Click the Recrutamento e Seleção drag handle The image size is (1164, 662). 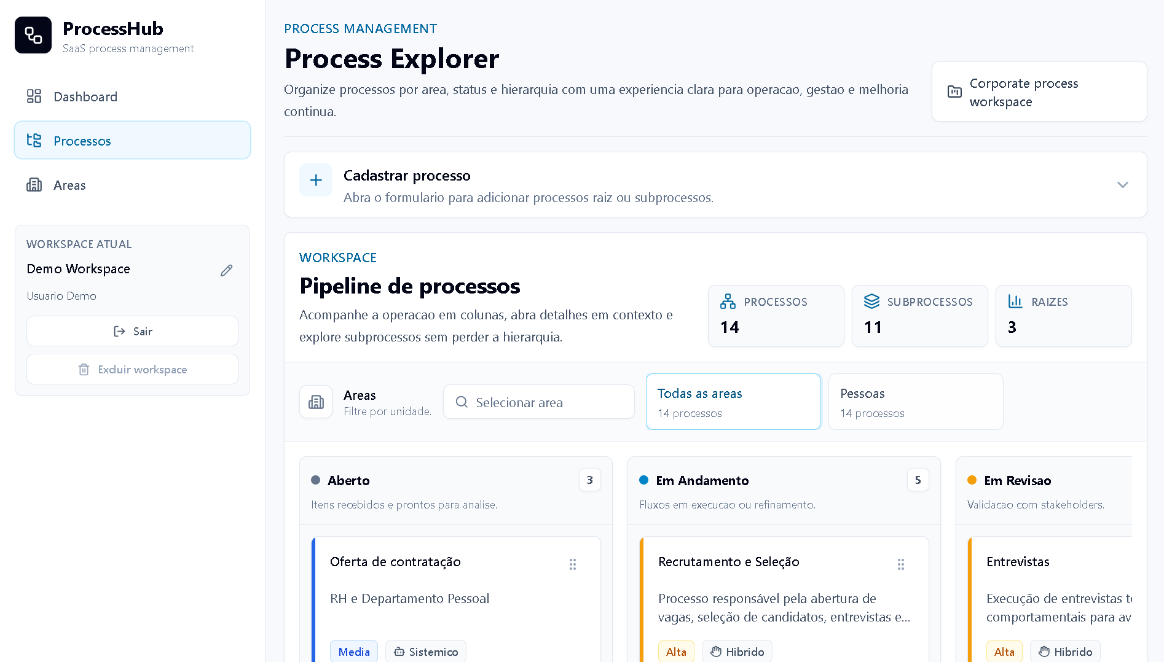pyautogui.click(x=900, y=564)
